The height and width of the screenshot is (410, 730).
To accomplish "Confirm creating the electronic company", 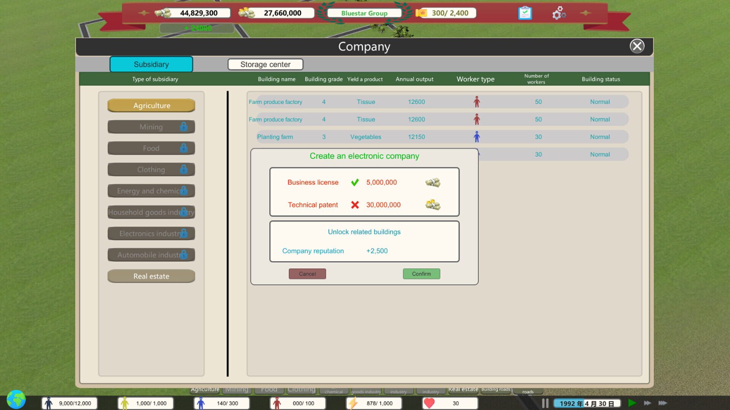I will [421, 274].
